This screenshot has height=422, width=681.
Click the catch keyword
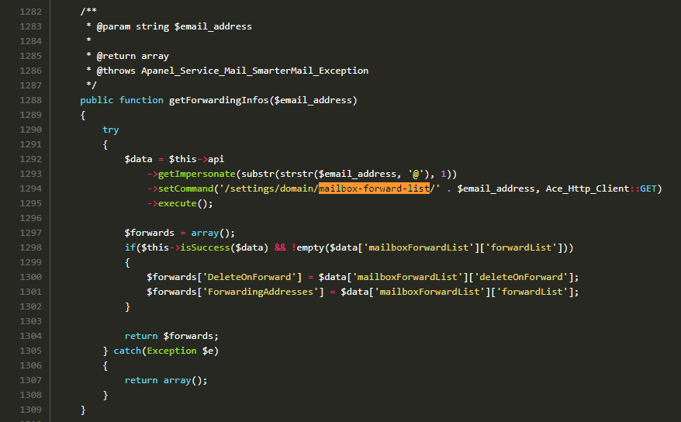click(127, 351)
